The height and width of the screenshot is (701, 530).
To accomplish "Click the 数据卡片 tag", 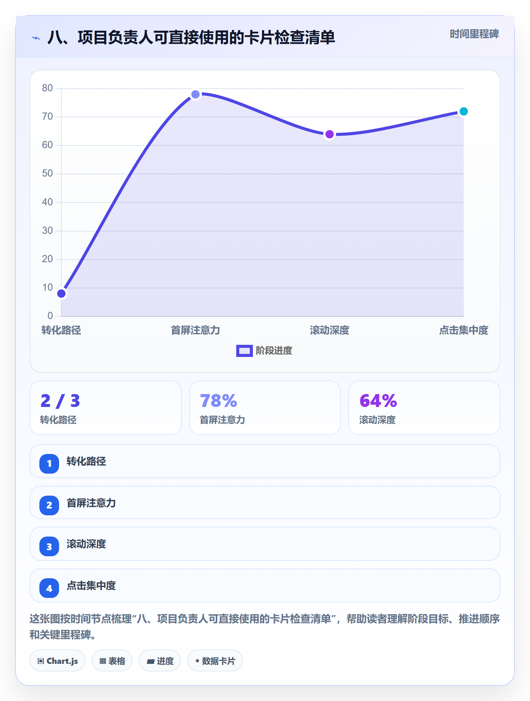I will (215, 661).
